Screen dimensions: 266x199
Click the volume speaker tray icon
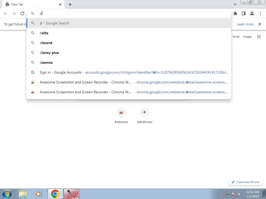(240, 194)
